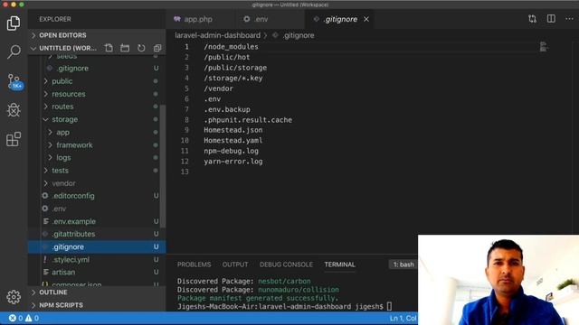Screen dimensions: 579x325
Task: Expand the Open Editors section
Action: pos(97,35)
